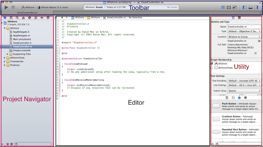This screenshot has width=263, height=147.
Task: Toggle the debug area visibility
Action: click(250, 7)
